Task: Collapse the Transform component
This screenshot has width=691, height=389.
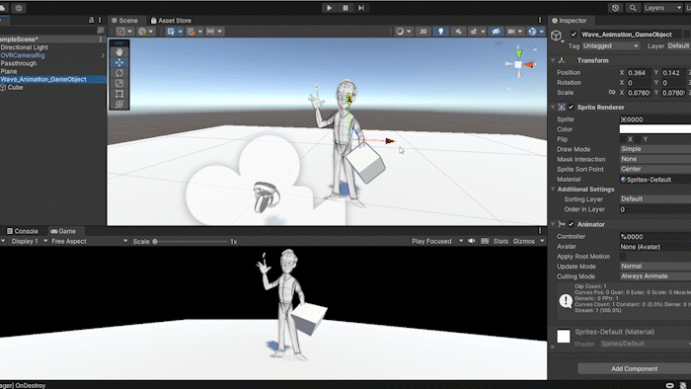Action: (x=553, y=60)
